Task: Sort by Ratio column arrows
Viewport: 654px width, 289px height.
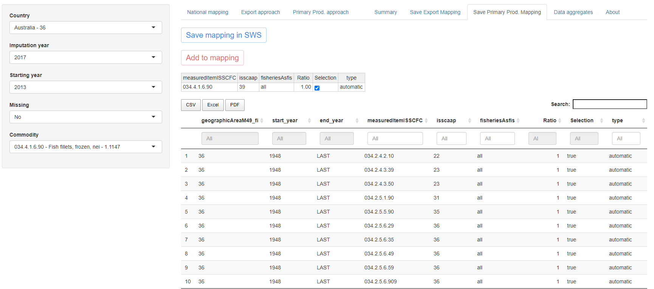Action: pyautogui.click(x=559, y=121)
